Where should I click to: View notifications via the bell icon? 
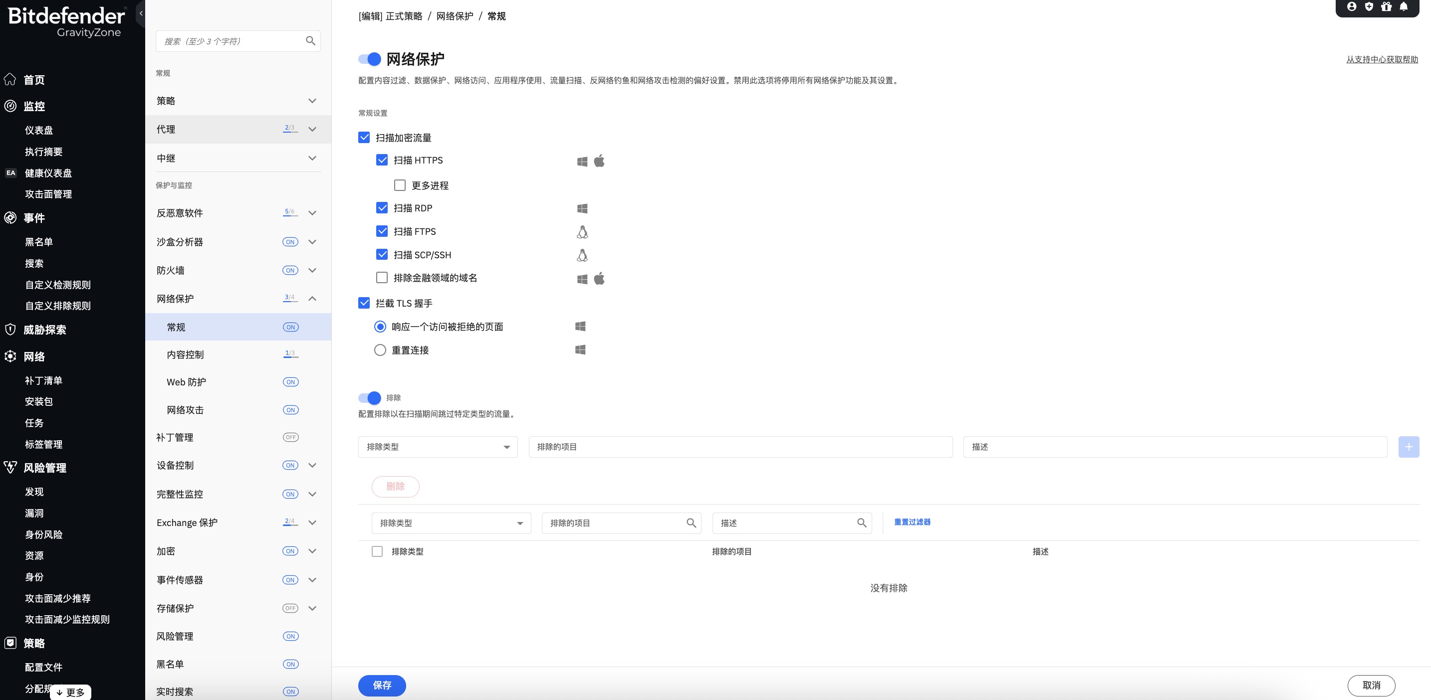[1405, 6]
